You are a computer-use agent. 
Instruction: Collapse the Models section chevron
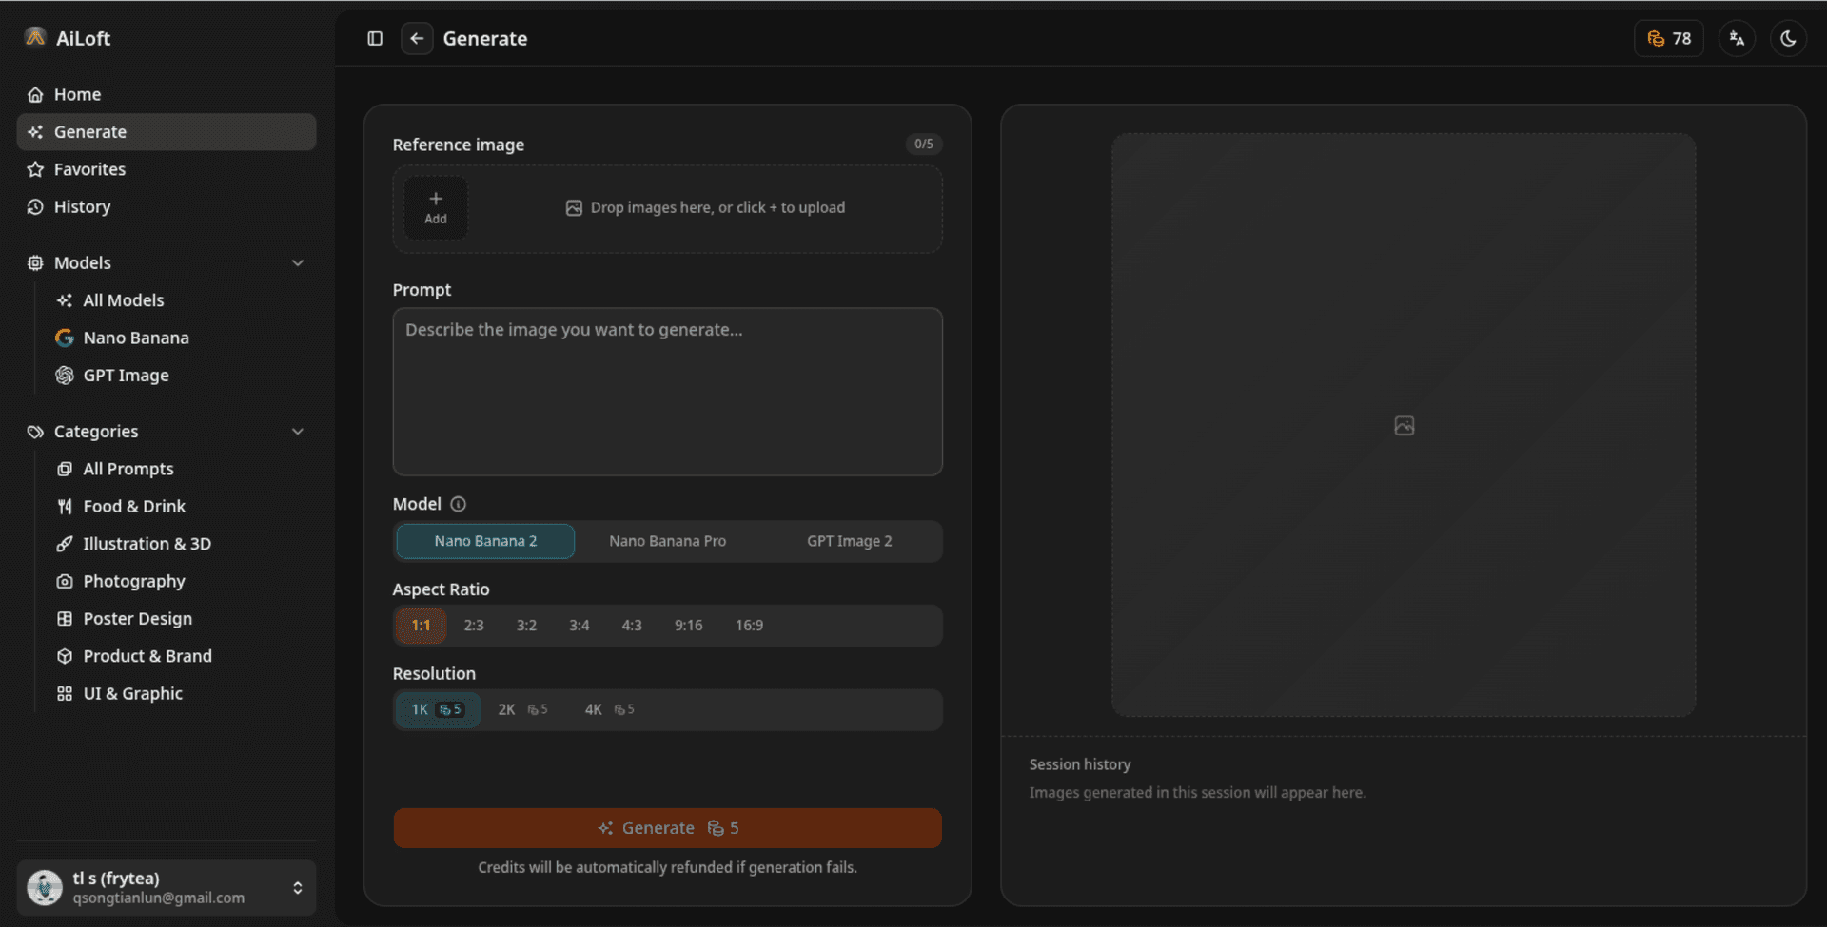(298, 262)
